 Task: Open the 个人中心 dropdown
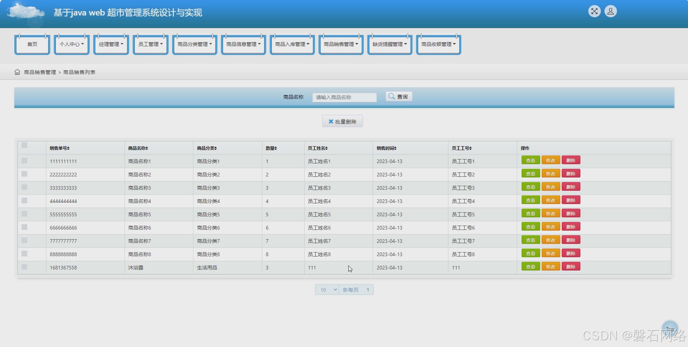[71, 44]
